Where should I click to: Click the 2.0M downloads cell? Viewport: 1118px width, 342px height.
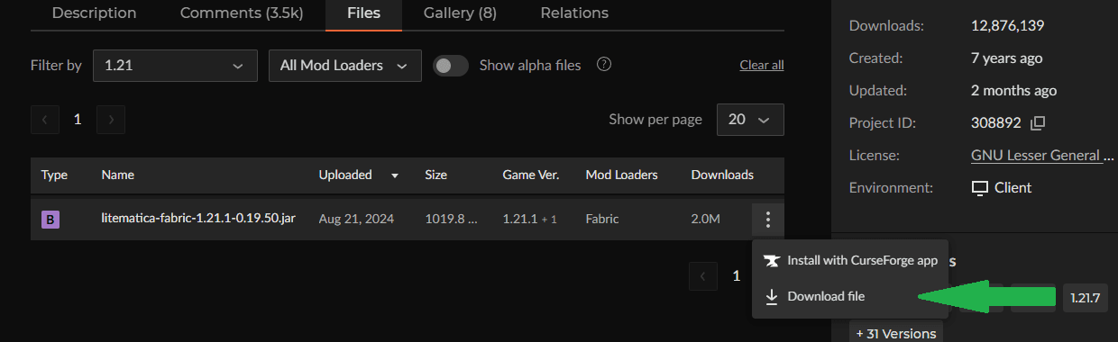click(706, 220)
